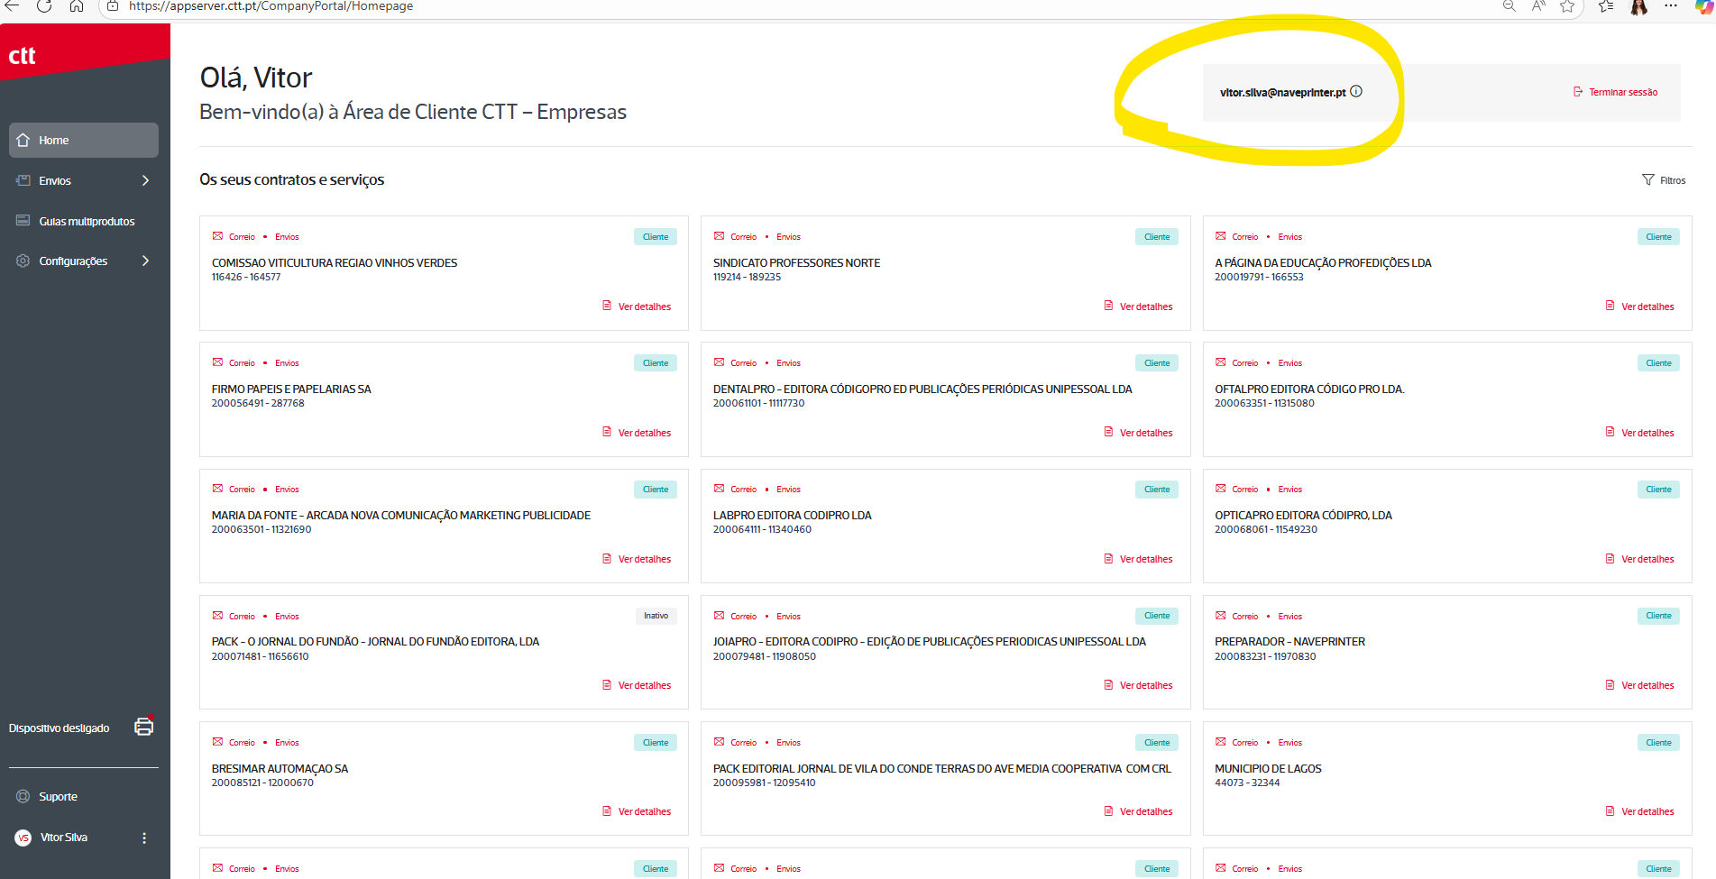
Task: Click the Correio envelope icon on DENTALPRO card
Action: (719, 362)
